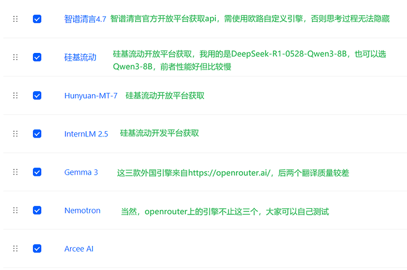Disable the Nemotron checkbox
Image resolution: width=407 pixels, height=270 pixels.
pos(37,210)
